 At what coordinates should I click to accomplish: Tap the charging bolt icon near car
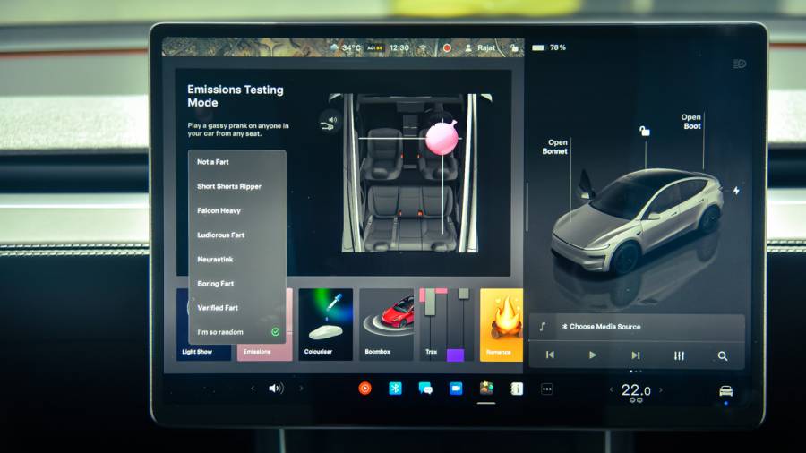click(x=737, y=191)
